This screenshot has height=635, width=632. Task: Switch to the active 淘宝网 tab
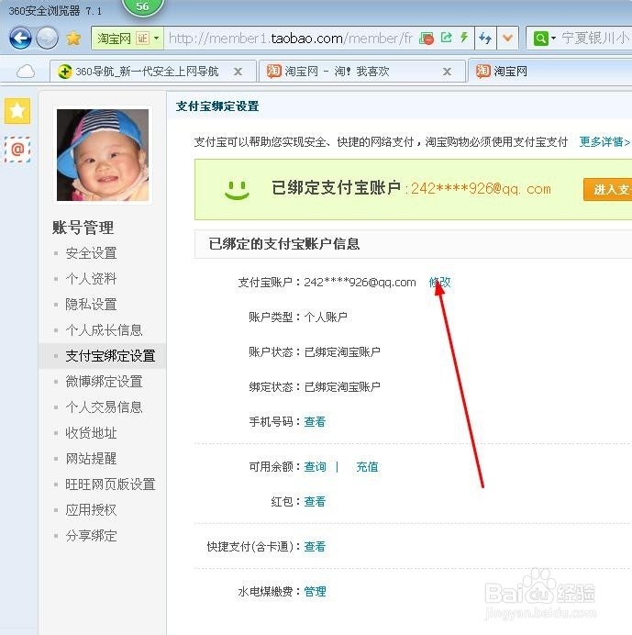click(549, 72)
